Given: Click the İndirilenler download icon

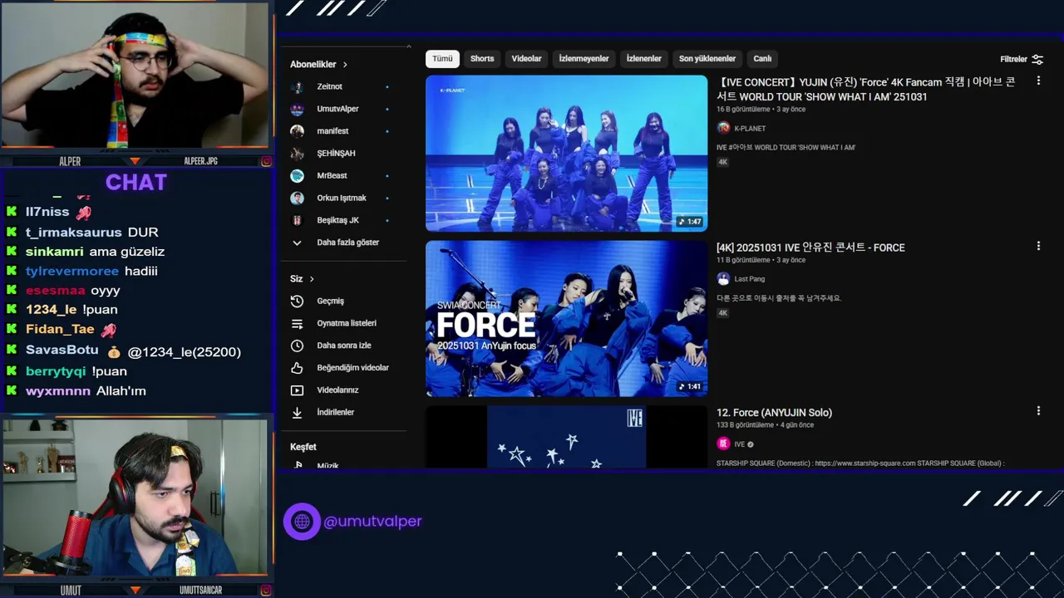Looking at the screenshot, I should (x=297, y=412).
